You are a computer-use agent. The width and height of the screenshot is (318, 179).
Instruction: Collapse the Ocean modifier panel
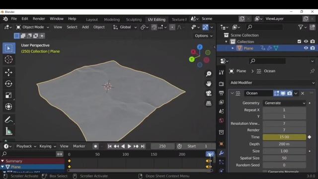click(x=232, y=93)
